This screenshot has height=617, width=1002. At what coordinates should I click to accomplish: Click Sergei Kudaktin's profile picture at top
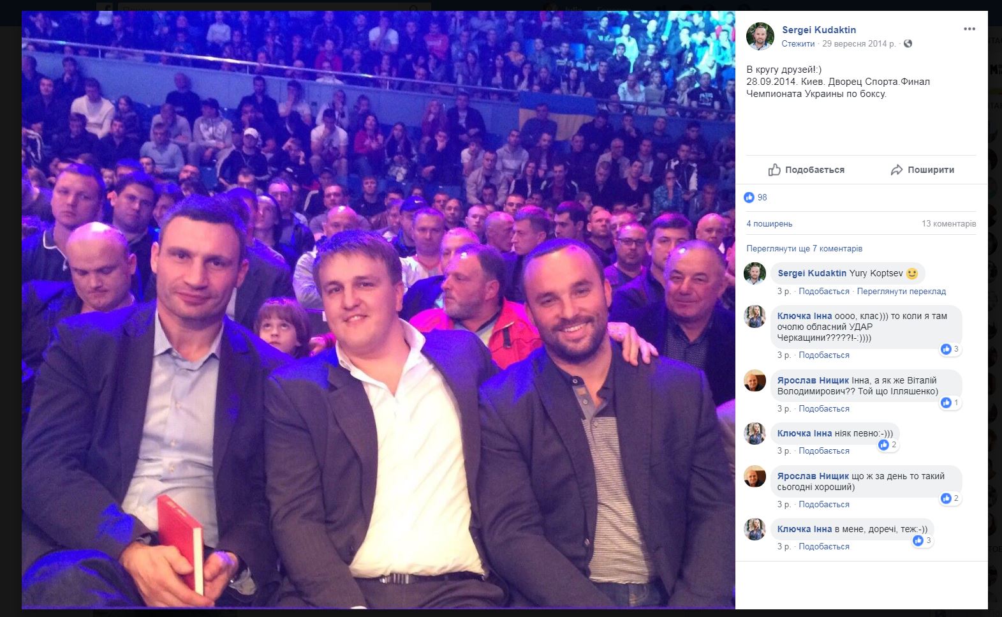(760, 36)
